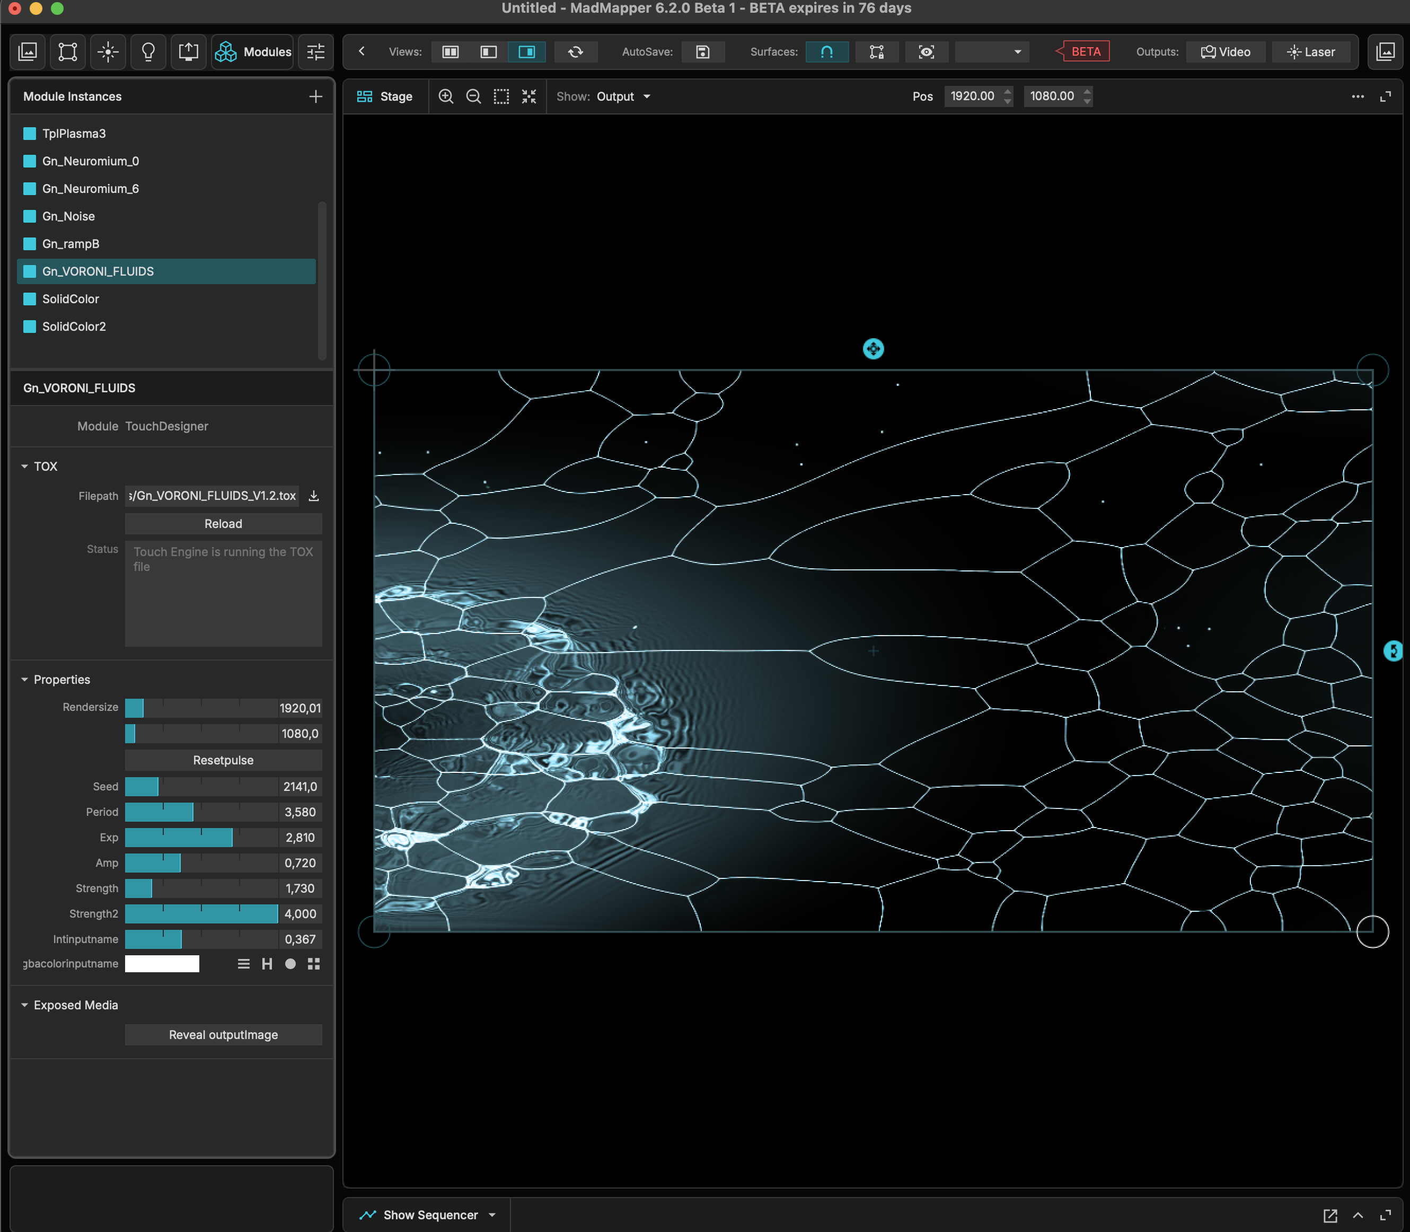
Task: Collapse the Exposed Media section
Action: [25, 1005]
